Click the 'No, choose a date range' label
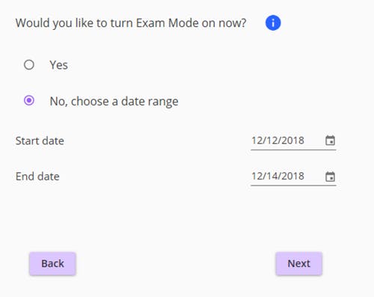The width and height of the screenshot is (374, 297). pos(114,102)
